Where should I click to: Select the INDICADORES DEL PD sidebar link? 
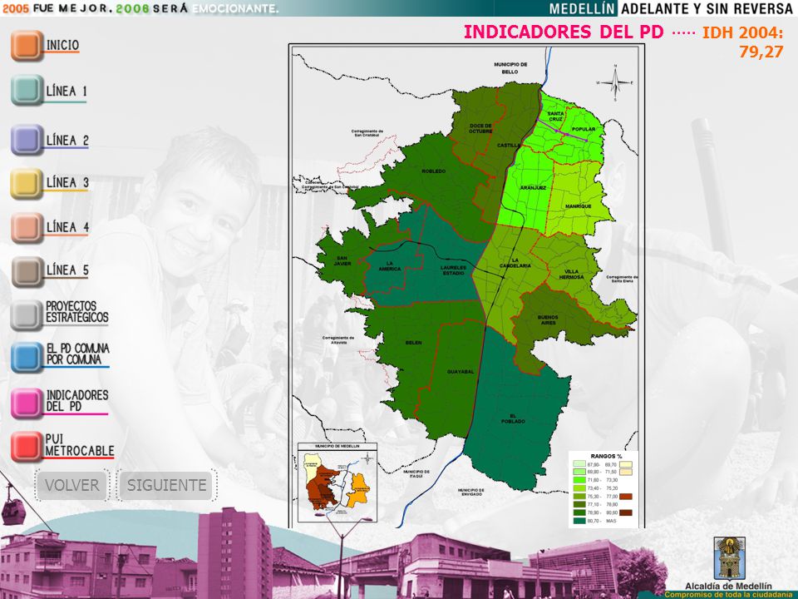(x=76, y=401)
